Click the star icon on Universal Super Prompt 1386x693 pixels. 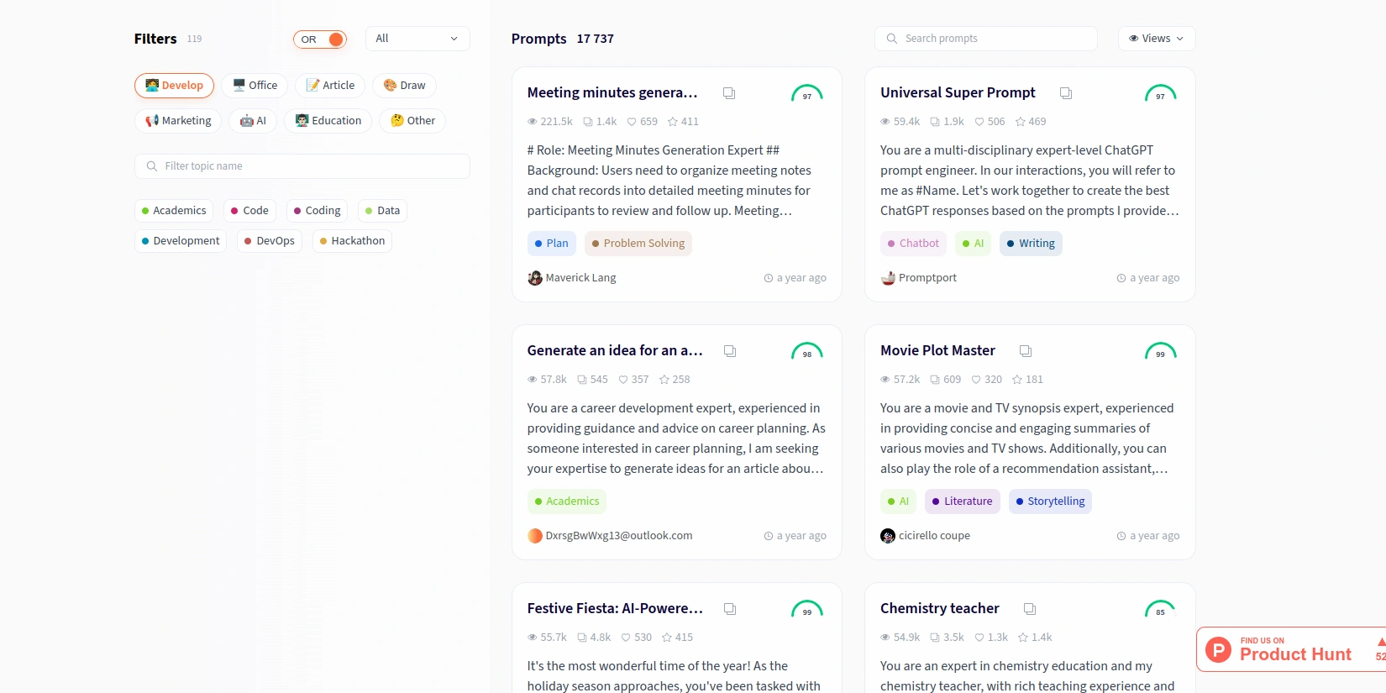1021,122
